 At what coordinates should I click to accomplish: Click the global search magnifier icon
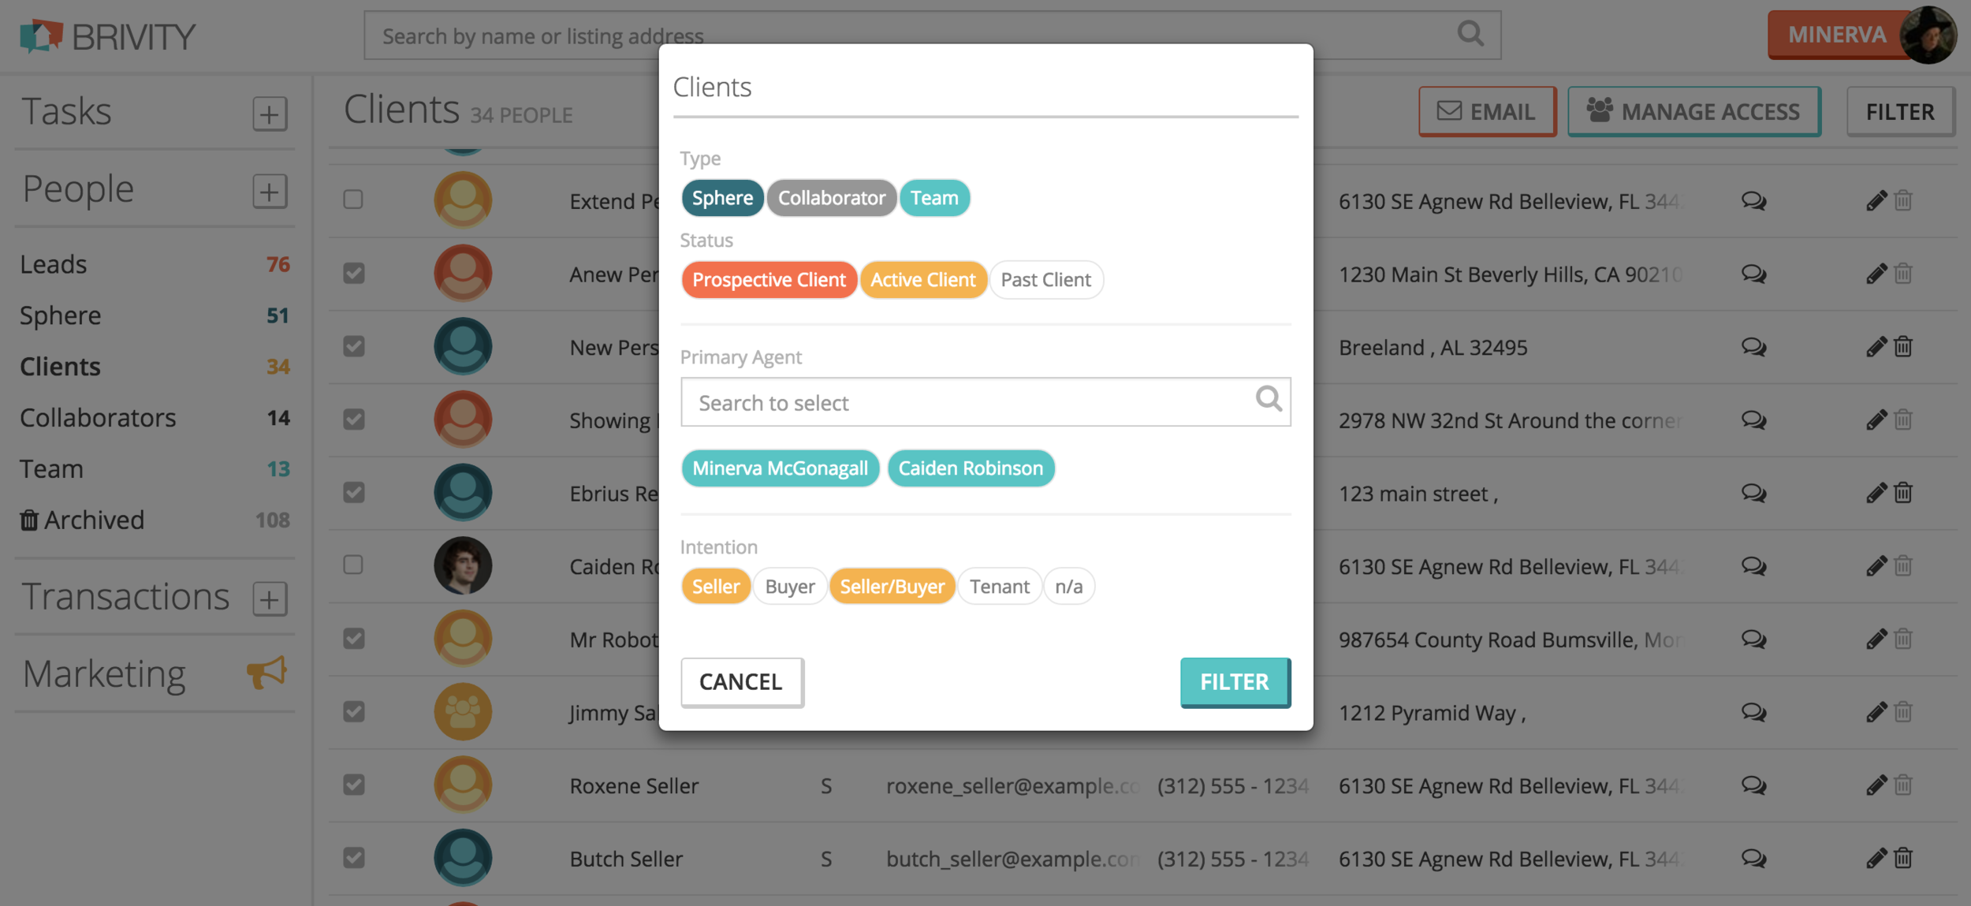[1470, 34]
